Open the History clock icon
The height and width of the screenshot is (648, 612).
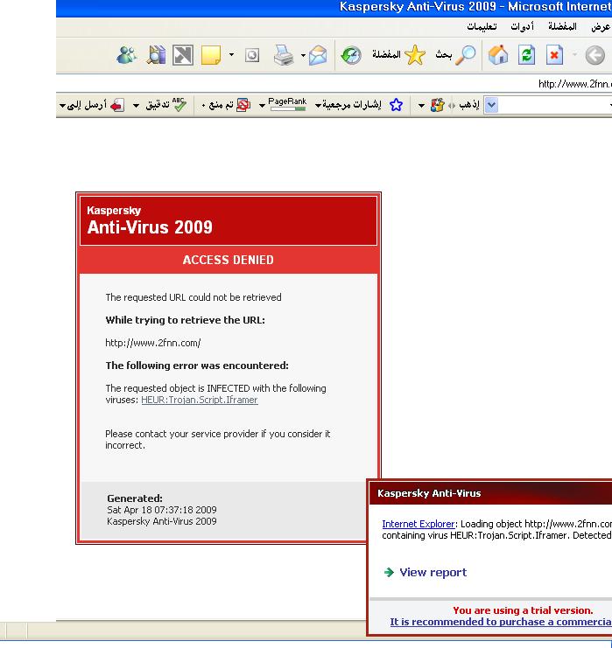tap(351, 55)
